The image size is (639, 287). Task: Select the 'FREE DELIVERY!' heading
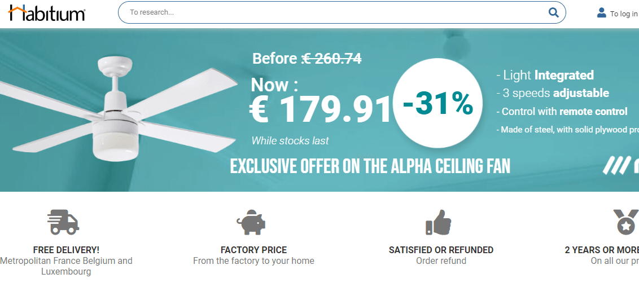pyautogui.click(x=66, y=250)
